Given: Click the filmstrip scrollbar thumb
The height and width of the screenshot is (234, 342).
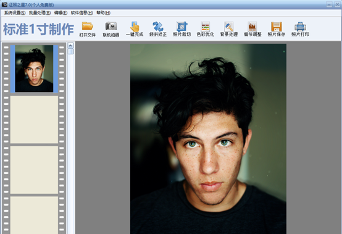Looking at the screenshot, I should point(70,51).
